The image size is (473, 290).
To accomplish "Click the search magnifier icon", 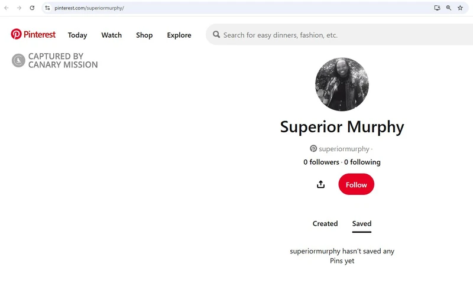I will pyautogui.click(x=216, y=34).
